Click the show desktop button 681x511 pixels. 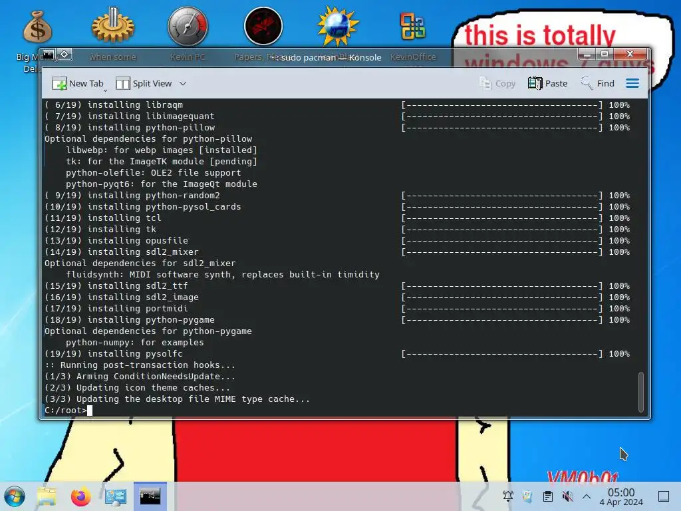[664, 496]
